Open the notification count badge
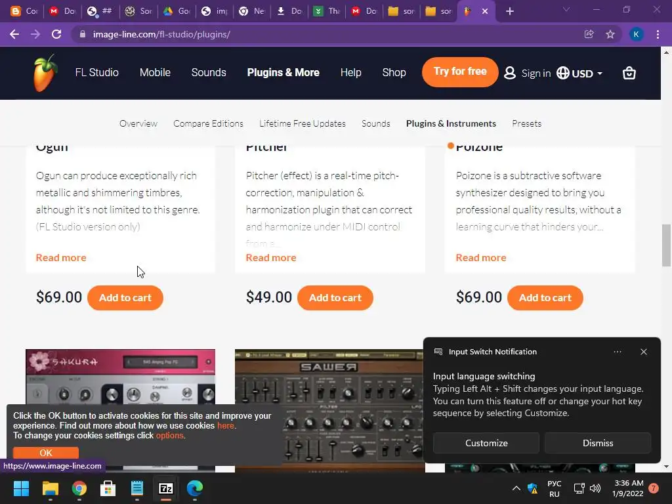This screenshot has width=672, height=504. 654,488
